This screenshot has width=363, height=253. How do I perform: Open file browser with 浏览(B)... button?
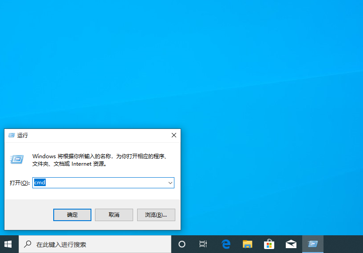156,215
